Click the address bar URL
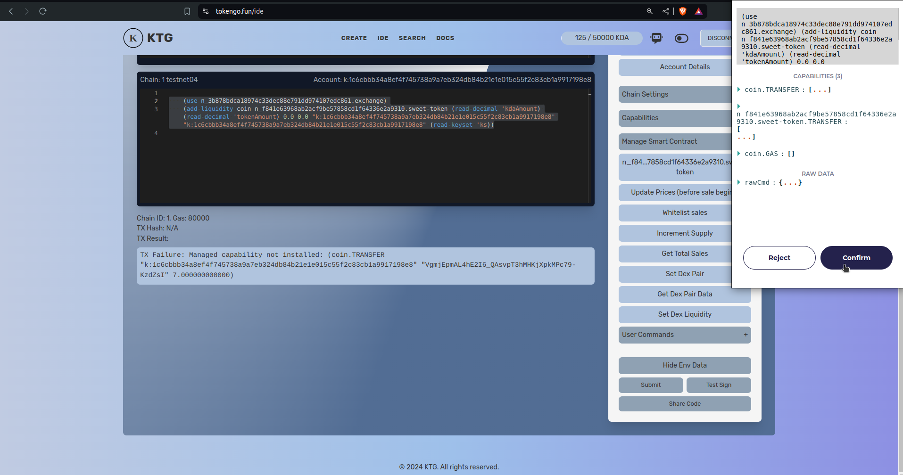 (240, 11)
